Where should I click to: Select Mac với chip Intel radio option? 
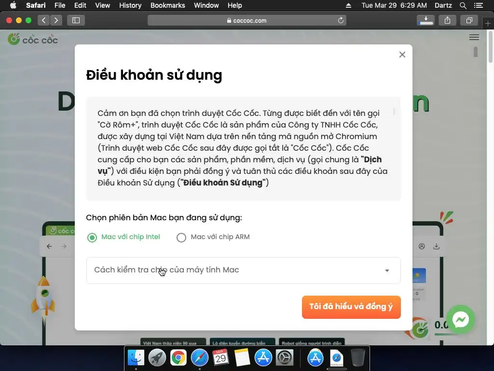(92, 237)
